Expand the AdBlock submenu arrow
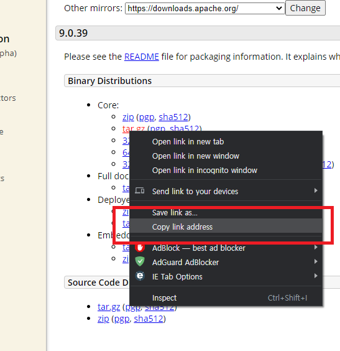The image size is (340, 351). (316, 247)
